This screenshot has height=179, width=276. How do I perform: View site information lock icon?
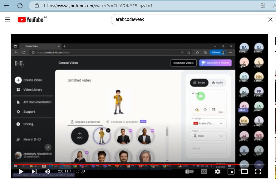click(37, 6)
